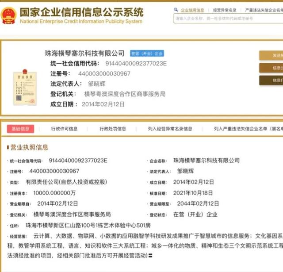Viewport: 283px width, 272px height.
Task: Focus the enterprise name search box
Action: [228, 19]
